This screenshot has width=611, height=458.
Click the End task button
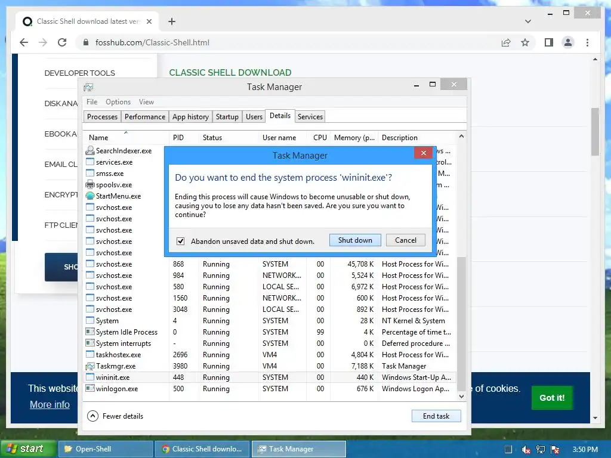point(436,416)
